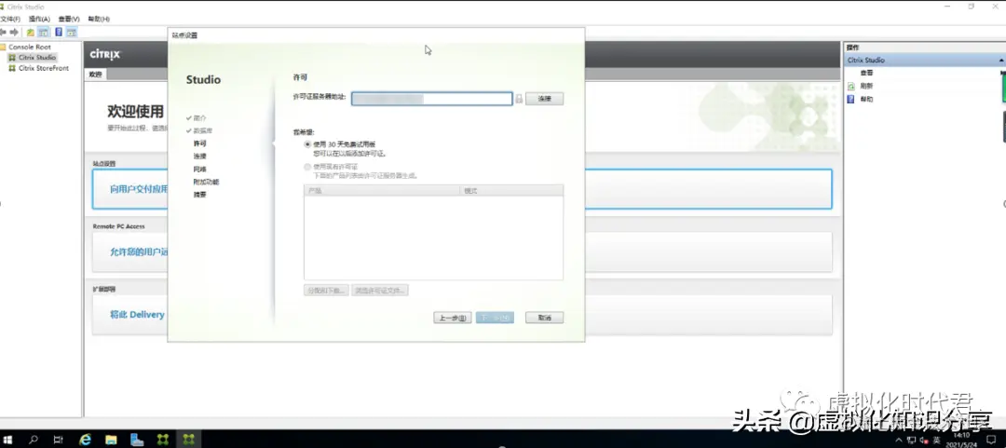Click 帮助 in the Actions pane

tap(867, 100)
